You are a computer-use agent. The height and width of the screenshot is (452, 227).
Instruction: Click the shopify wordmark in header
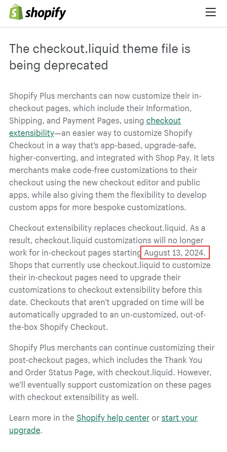pos(46,13)
